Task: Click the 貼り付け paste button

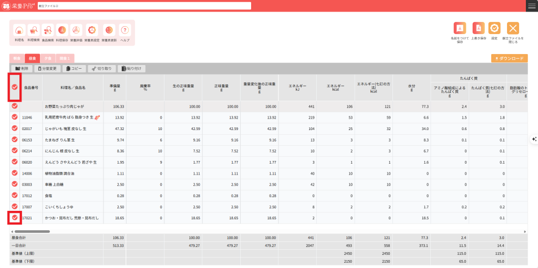Action: coord(131,69)
